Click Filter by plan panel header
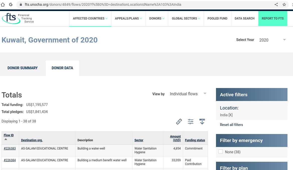This screenshot has height=170, width=293. click(x=252, y=166)
